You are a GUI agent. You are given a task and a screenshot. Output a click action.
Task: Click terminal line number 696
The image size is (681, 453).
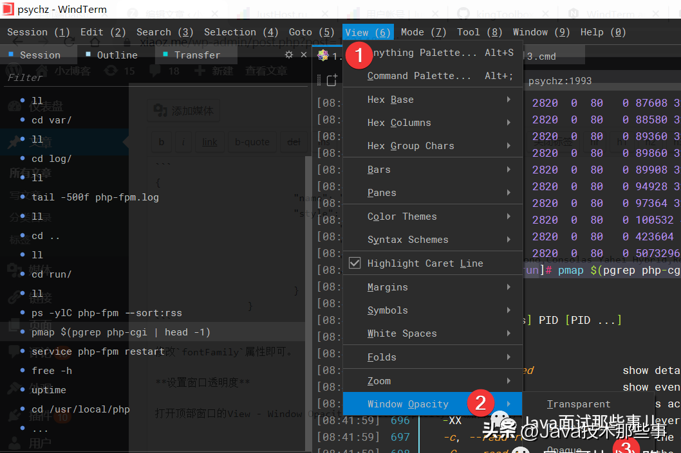[400, 420]
